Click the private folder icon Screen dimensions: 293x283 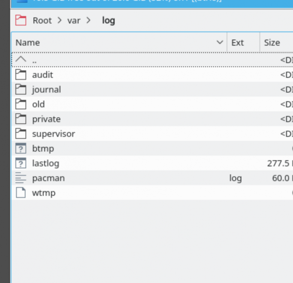[x=21, y=119]
